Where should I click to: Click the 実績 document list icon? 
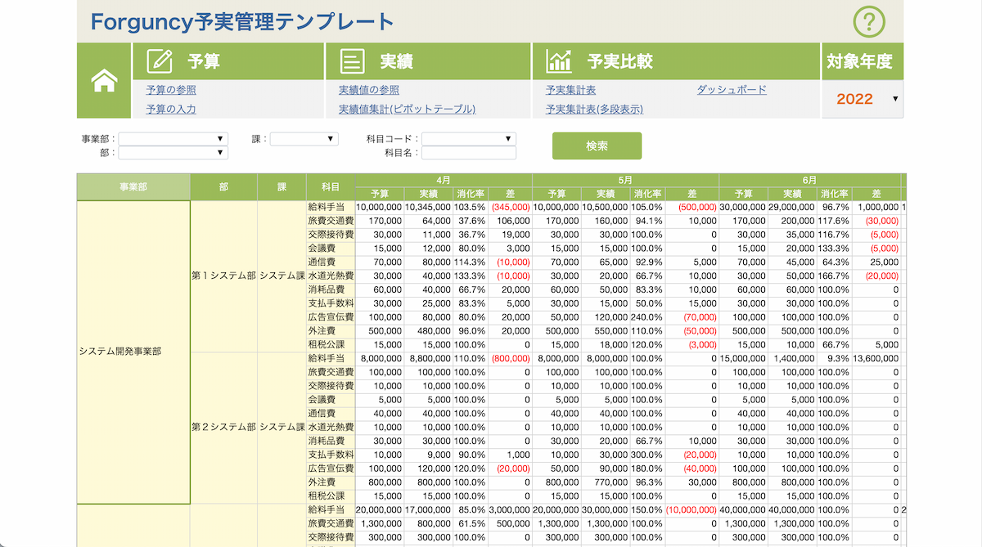tap(352, 61)
